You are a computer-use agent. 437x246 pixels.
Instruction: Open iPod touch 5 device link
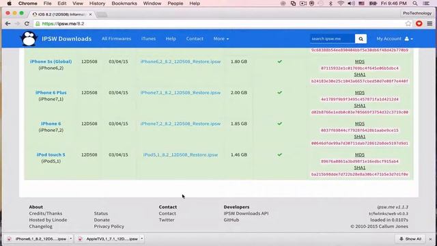51,155
